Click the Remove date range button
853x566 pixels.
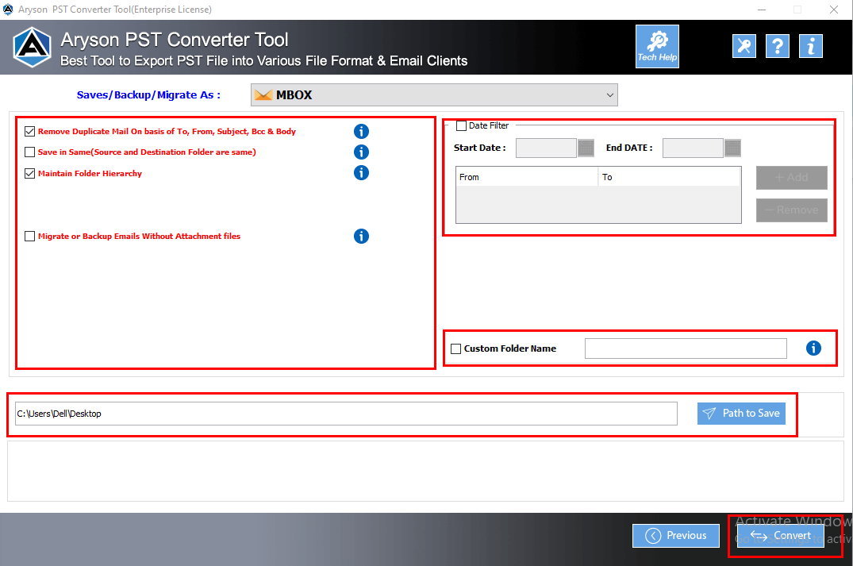click(x=792, y=210)
